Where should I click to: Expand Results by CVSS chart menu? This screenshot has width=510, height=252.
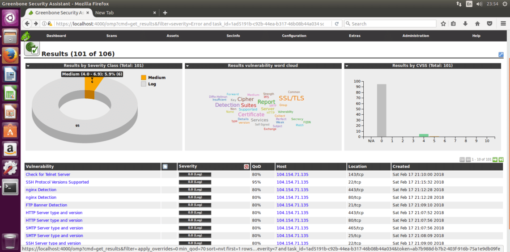[347, 66]
